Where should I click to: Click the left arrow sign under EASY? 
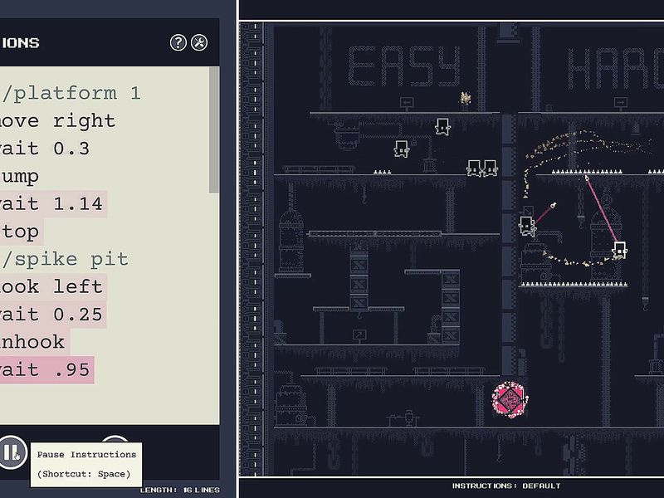point(407,102)
